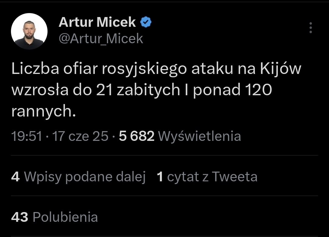Click the quote count number 1
This screenshot has height=237, width=329.
(160, 177)
